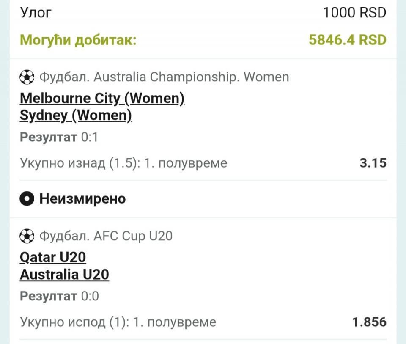Click the Улог stake label

[36, 12]
